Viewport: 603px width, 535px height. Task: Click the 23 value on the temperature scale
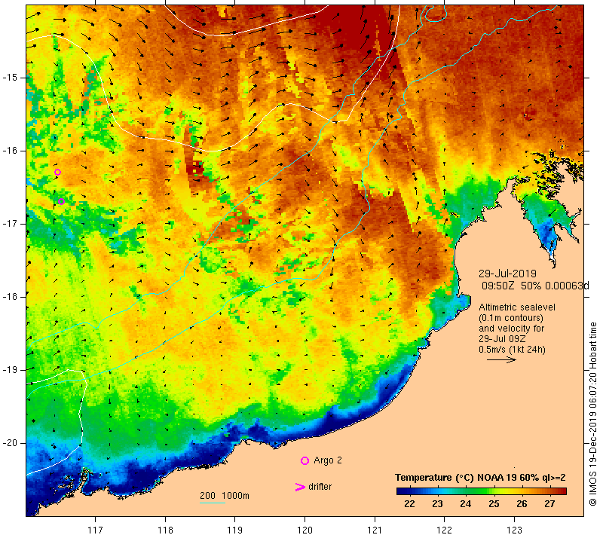[x=437, y=504]
